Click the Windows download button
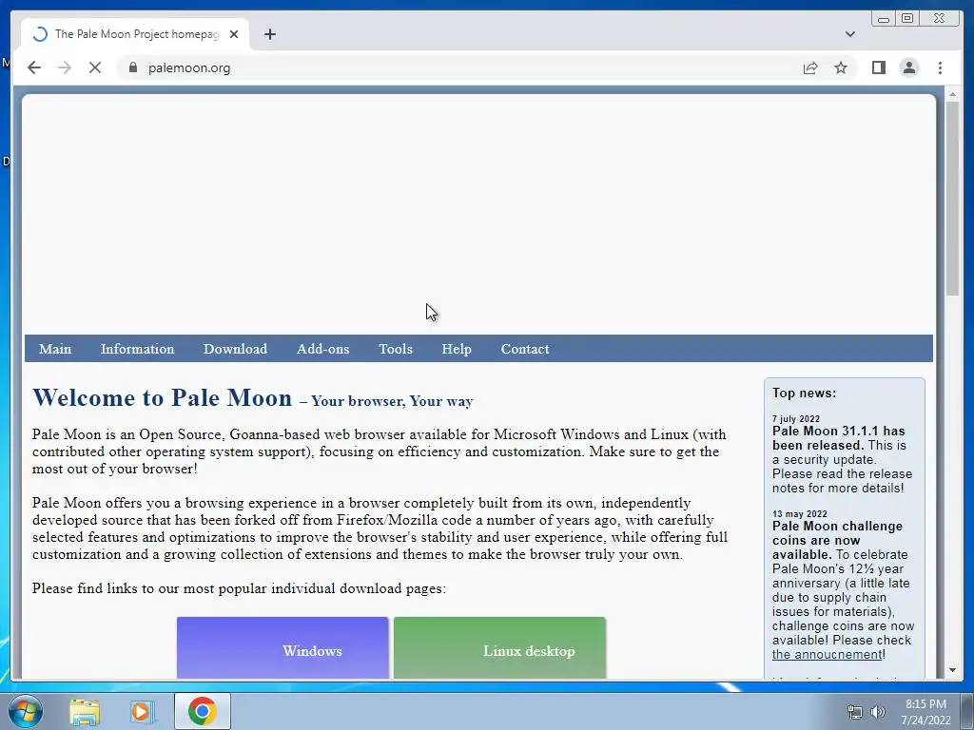Screen dimensions: 974x730 (x=282, y=647)
